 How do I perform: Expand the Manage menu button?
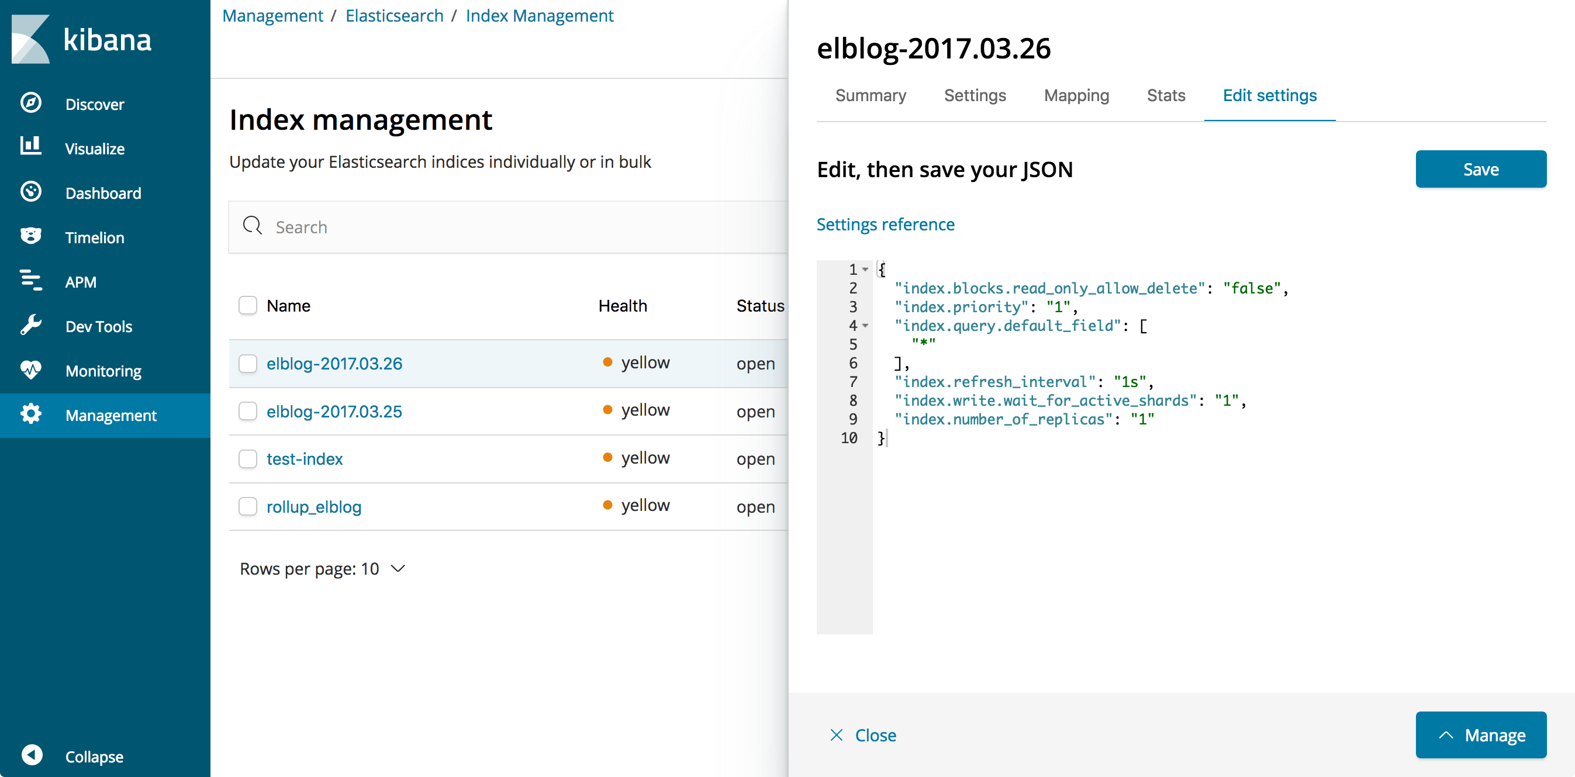[1481, 735]
